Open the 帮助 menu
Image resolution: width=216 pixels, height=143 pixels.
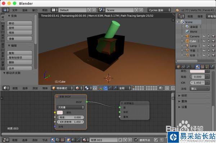coord(45,10)
